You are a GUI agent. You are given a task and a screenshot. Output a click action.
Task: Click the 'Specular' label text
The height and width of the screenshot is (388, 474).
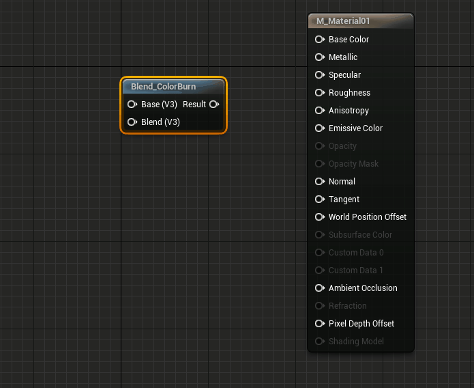(344, 75)
